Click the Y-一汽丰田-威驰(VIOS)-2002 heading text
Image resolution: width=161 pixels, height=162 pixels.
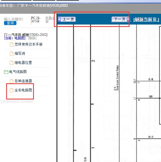(26, 35)
